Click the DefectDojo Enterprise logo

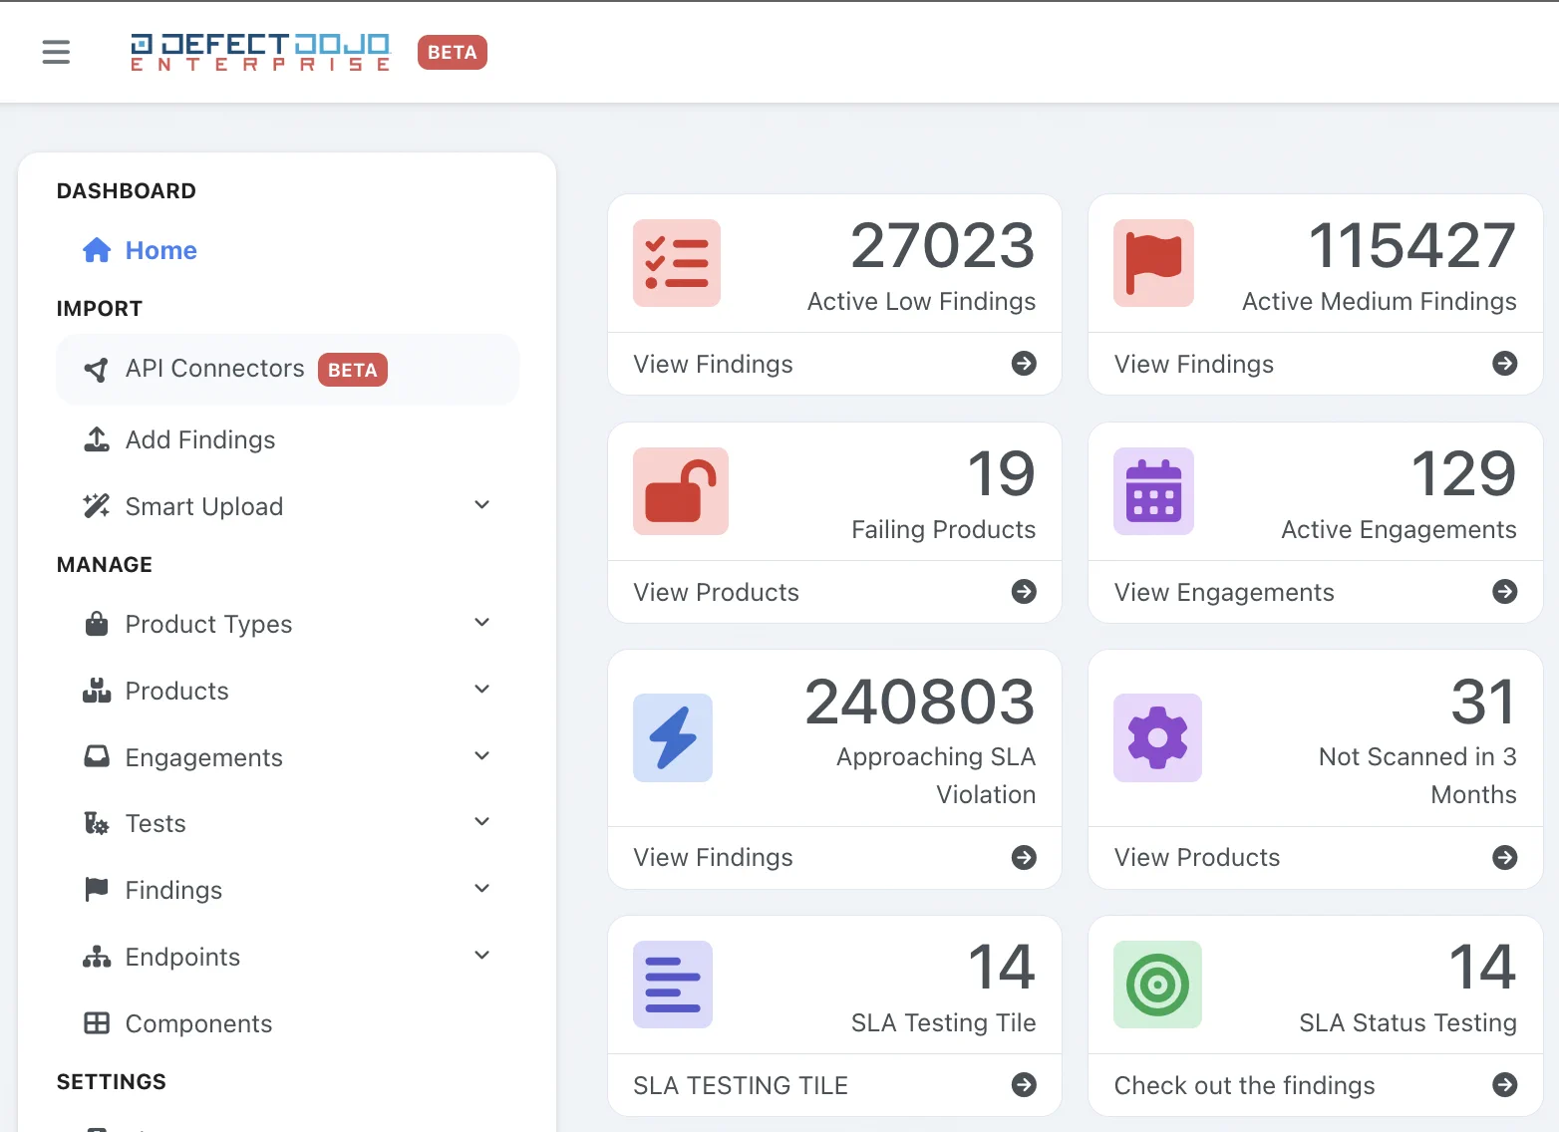click(x=260, y=52)
